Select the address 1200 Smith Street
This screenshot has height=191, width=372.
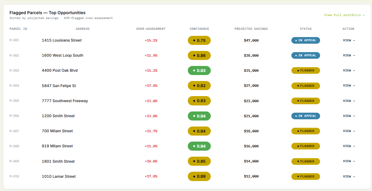pos(58,116)
